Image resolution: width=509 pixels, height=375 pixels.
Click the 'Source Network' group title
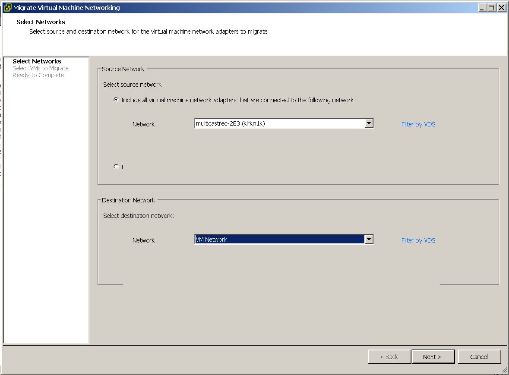(123, 69)
